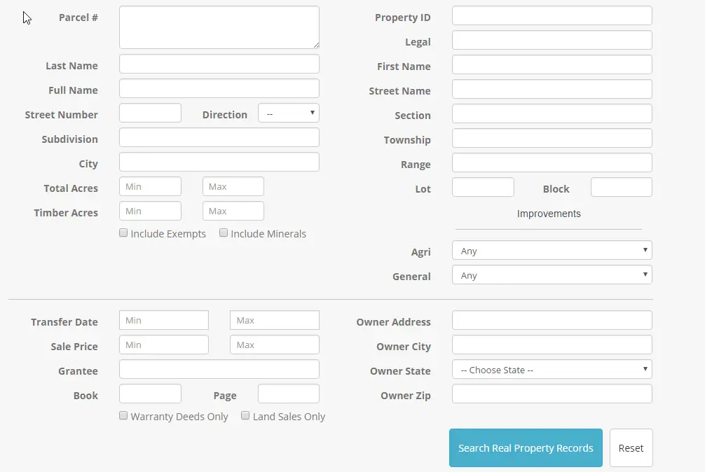Click the Timber Acres Max field

233,211
